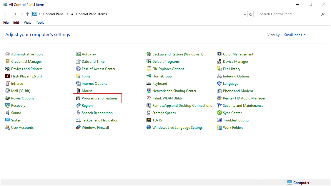
Task: Launch the Network and Sharing Center
Action: click(174, 91)
